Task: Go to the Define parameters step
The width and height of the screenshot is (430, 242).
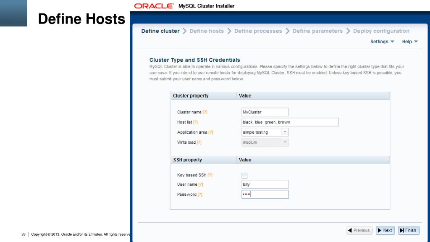Action: (317, 31)
